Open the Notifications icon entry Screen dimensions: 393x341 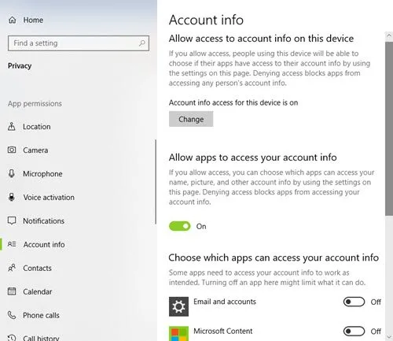(12, 221)
